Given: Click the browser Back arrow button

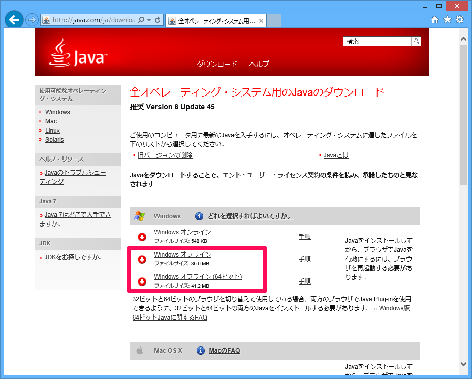Looking at the screenshot, I should 14,20.
